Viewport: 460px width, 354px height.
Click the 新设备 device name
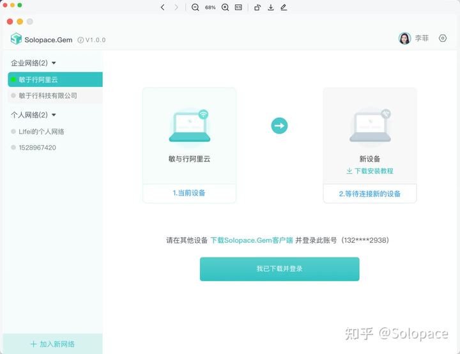(370, 159)
